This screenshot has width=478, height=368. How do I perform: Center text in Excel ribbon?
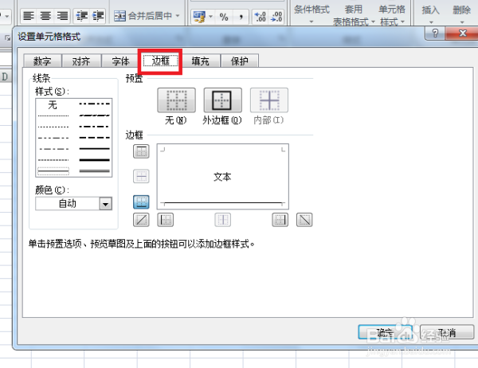coord(45,16)
